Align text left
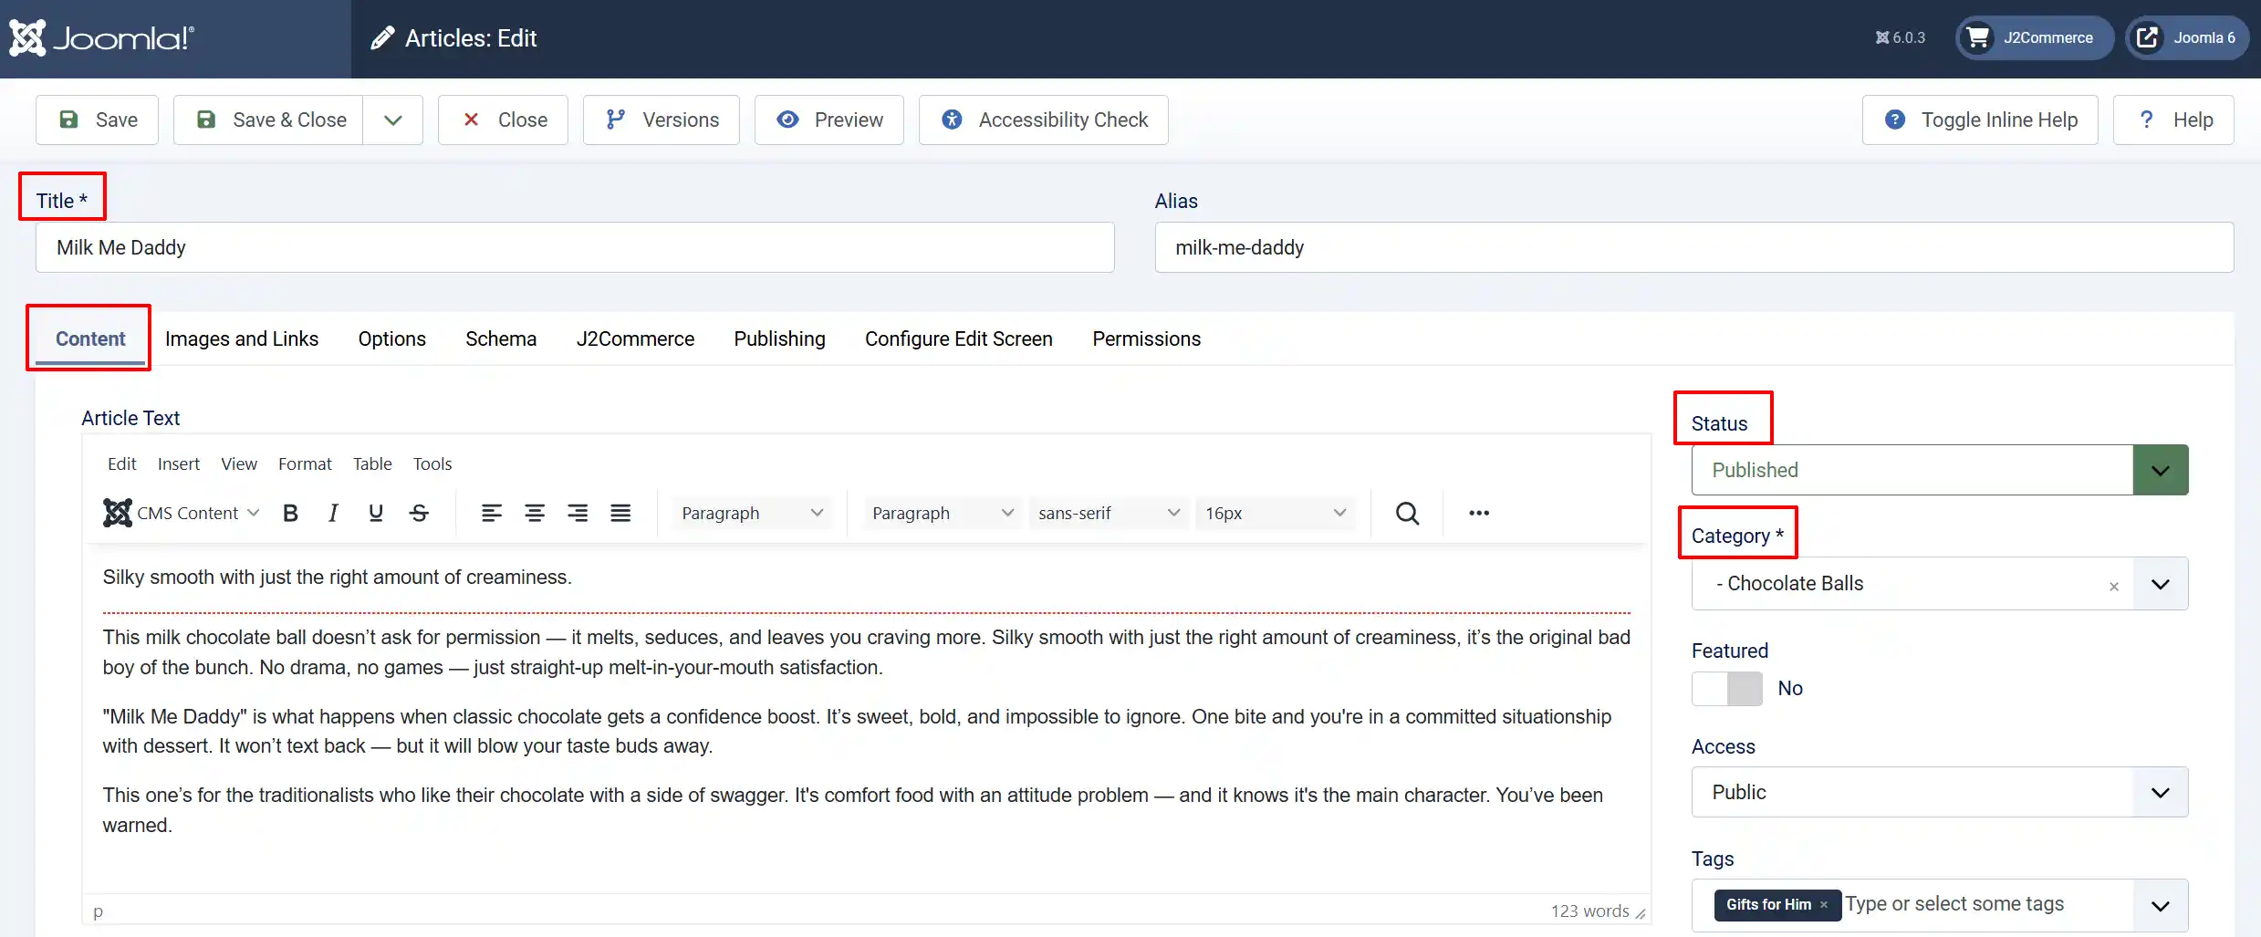The width and height of the screenshot is (2261, 937). click(492, 513)
